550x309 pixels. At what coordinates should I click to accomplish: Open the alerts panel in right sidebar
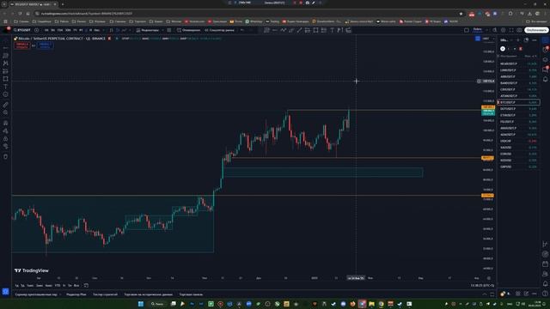coord(545,50)
